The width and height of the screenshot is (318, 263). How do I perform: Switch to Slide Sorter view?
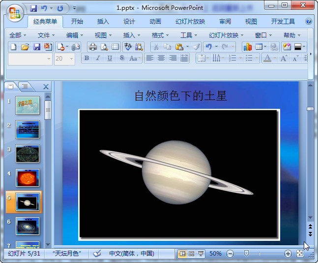tap(191, 254)
